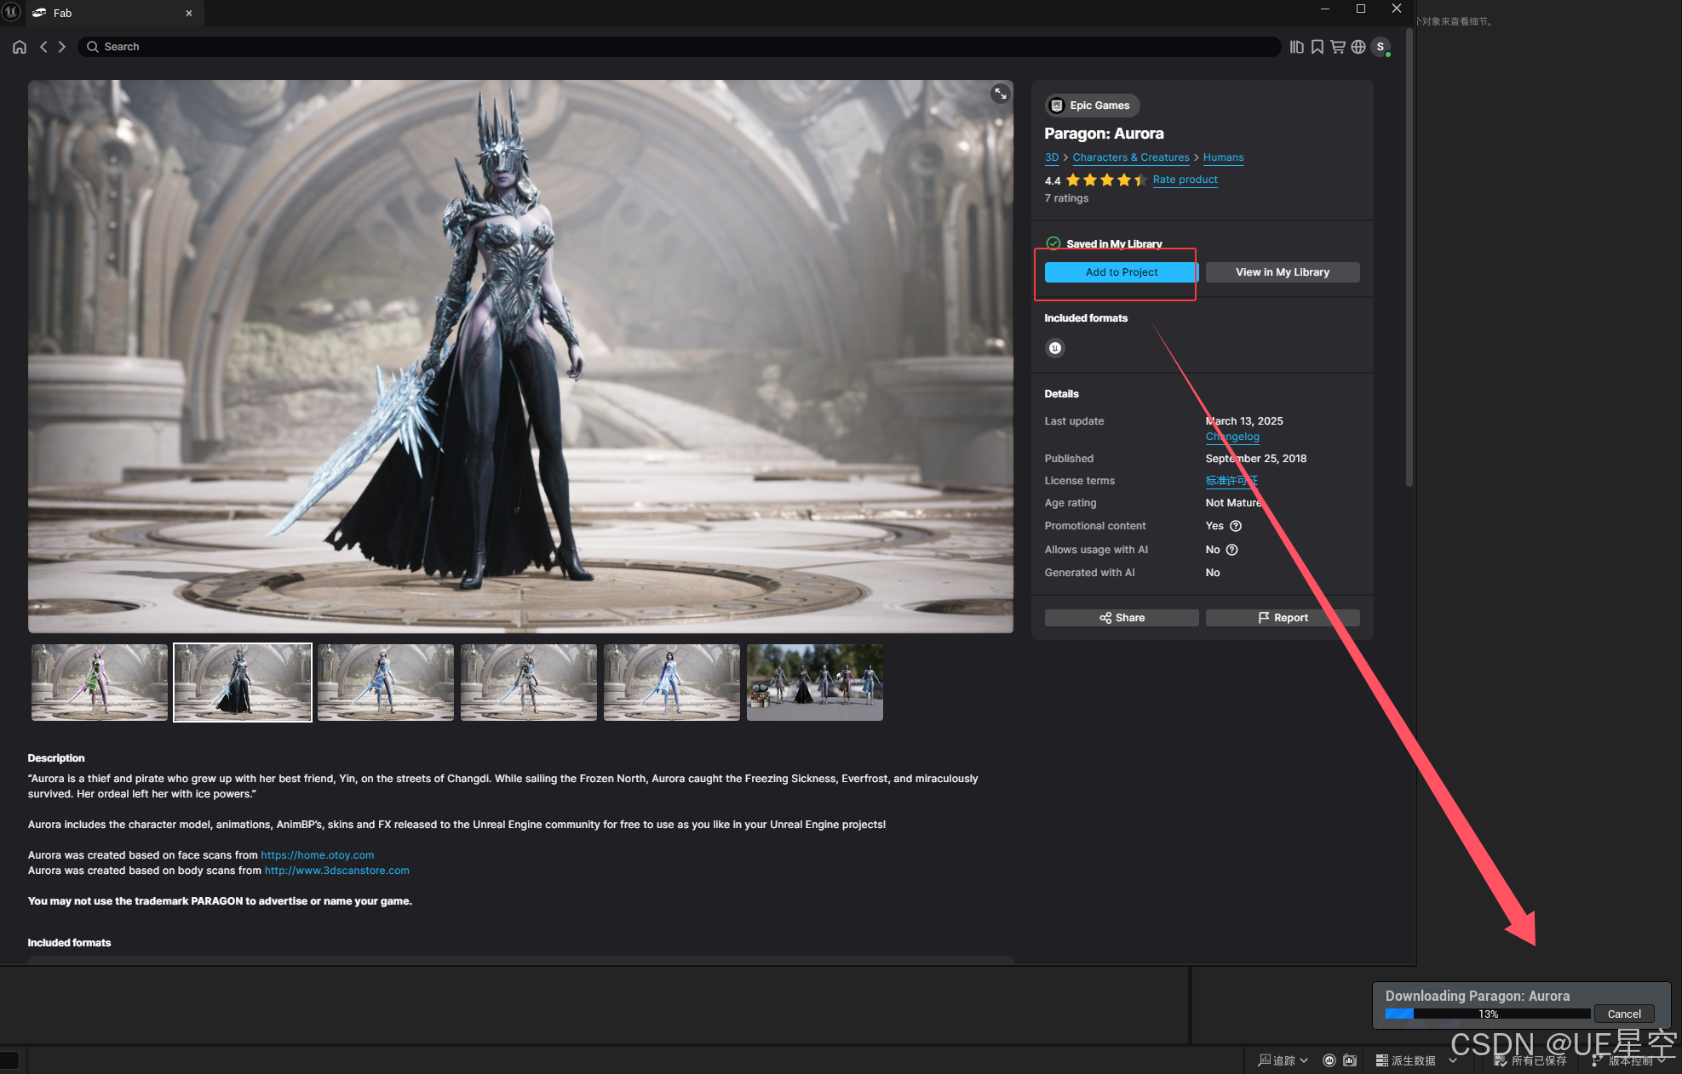
Task: Click the star rating display
Action: click(x=1106, y=180)
